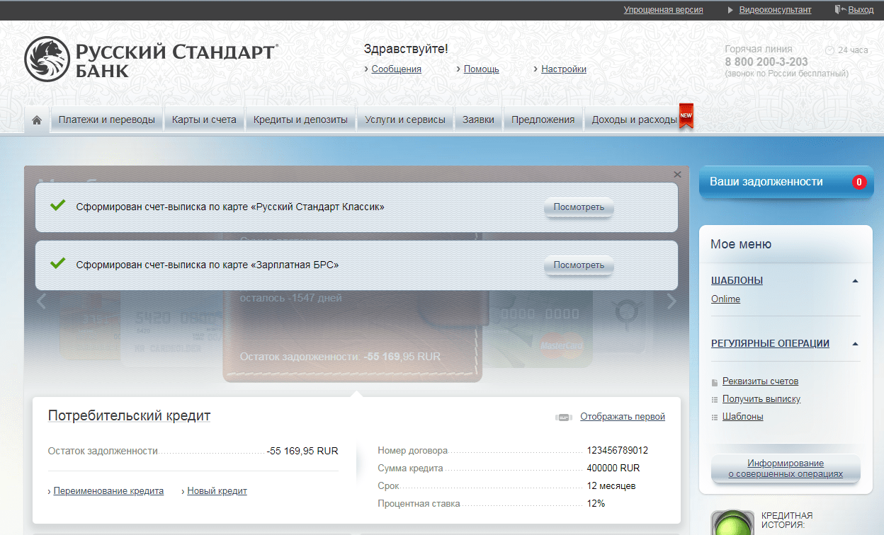
Task: Click the video consultant play arrow icon
Action: [x=731, y=10]
